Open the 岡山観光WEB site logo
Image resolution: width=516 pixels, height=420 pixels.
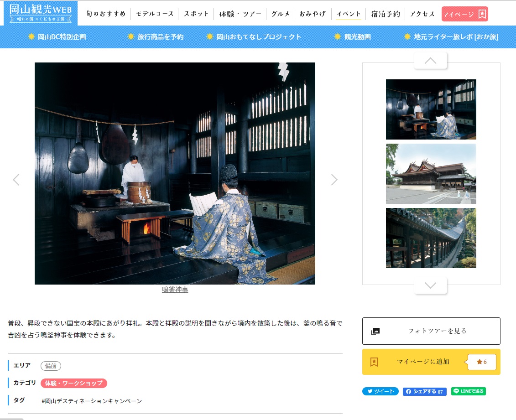click(41, 13)
